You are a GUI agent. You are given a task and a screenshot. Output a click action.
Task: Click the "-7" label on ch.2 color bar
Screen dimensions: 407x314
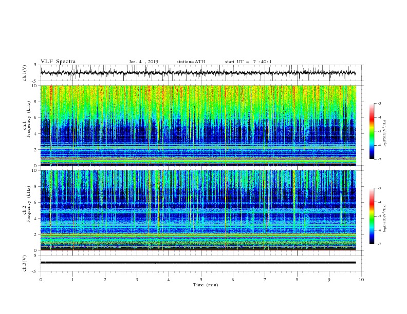tap(379, 244)
